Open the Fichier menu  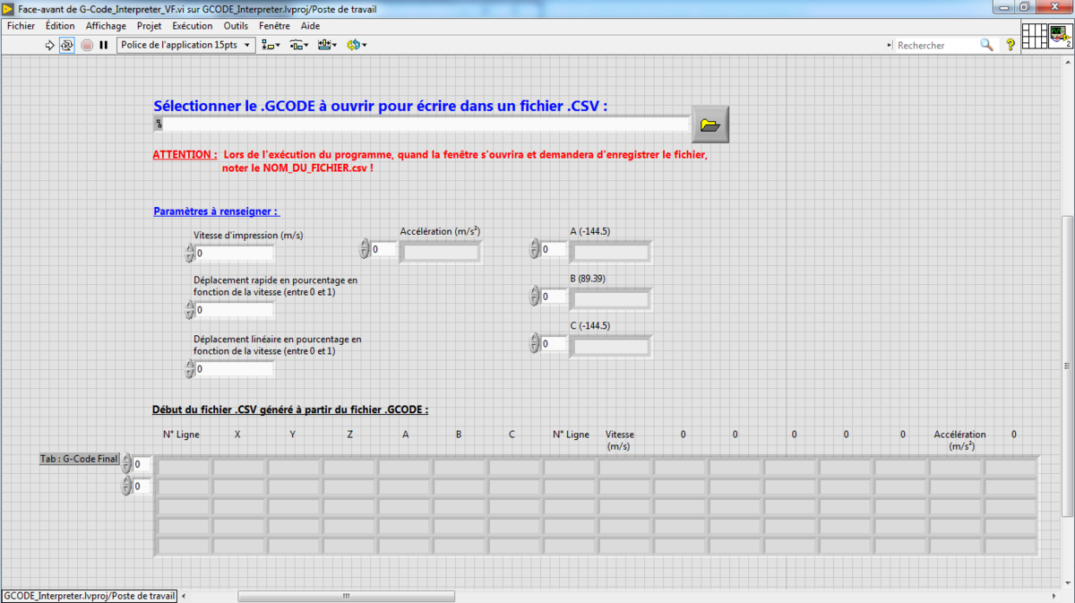point(21,26)
